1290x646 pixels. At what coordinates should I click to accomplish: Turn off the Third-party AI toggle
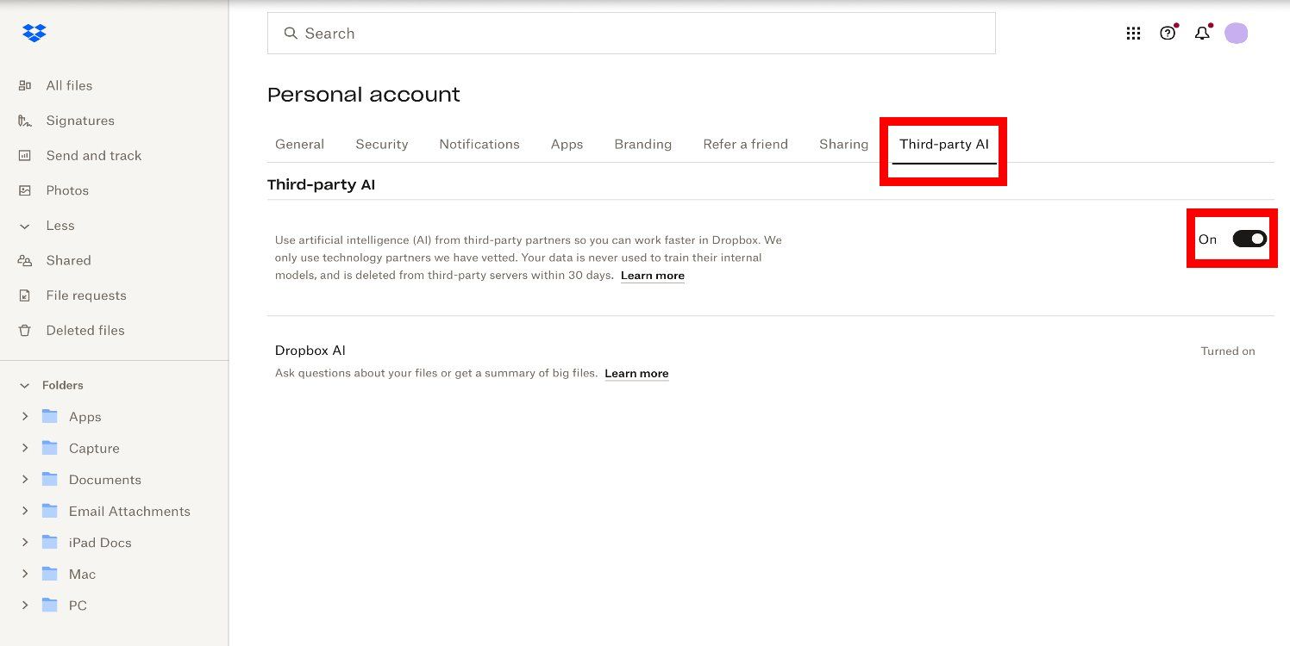pyautogui.click(x=1249, y=239)
